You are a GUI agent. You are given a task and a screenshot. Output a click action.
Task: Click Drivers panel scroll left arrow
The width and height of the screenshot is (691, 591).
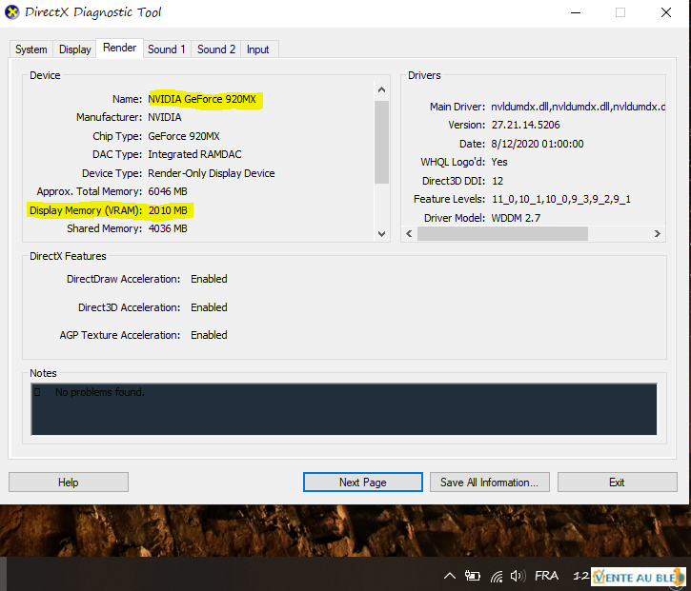[409, 234]
